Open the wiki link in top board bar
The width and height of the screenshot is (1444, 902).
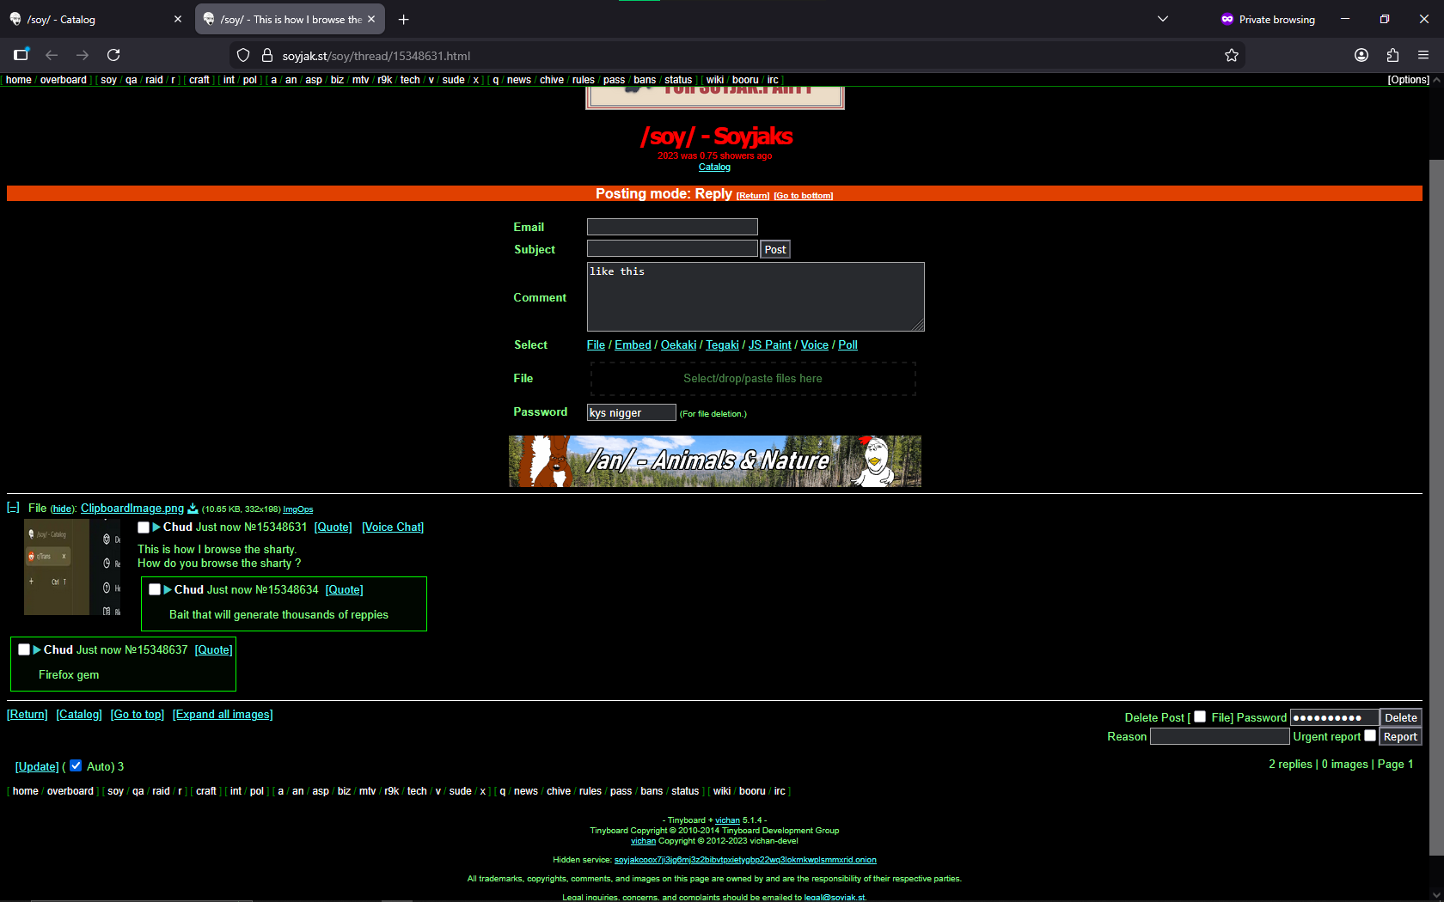pyautogui.click(x=714, y=80)
